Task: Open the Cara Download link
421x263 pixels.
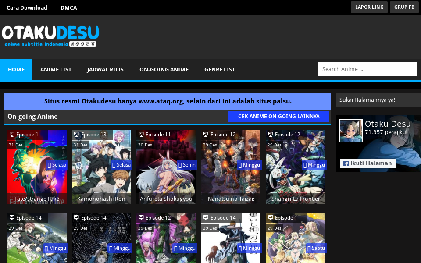Action: click(x=27, y=7)
